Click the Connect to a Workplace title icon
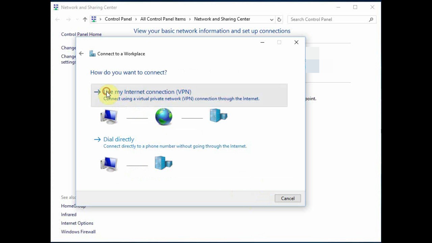This screenshot has width=432, height=243. pos(92,54)
